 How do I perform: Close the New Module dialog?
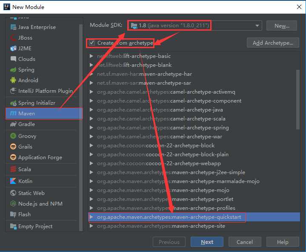299,7
